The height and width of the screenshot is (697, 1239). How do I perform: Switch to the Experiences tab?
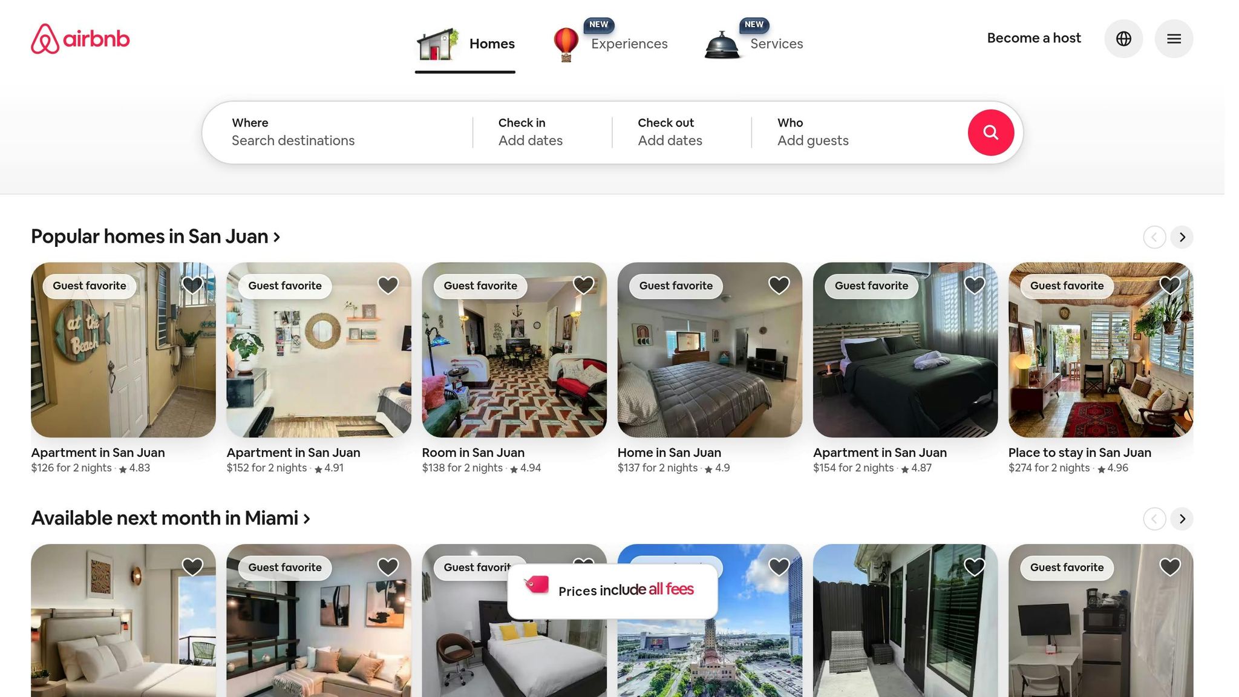[x=629, y=44]
